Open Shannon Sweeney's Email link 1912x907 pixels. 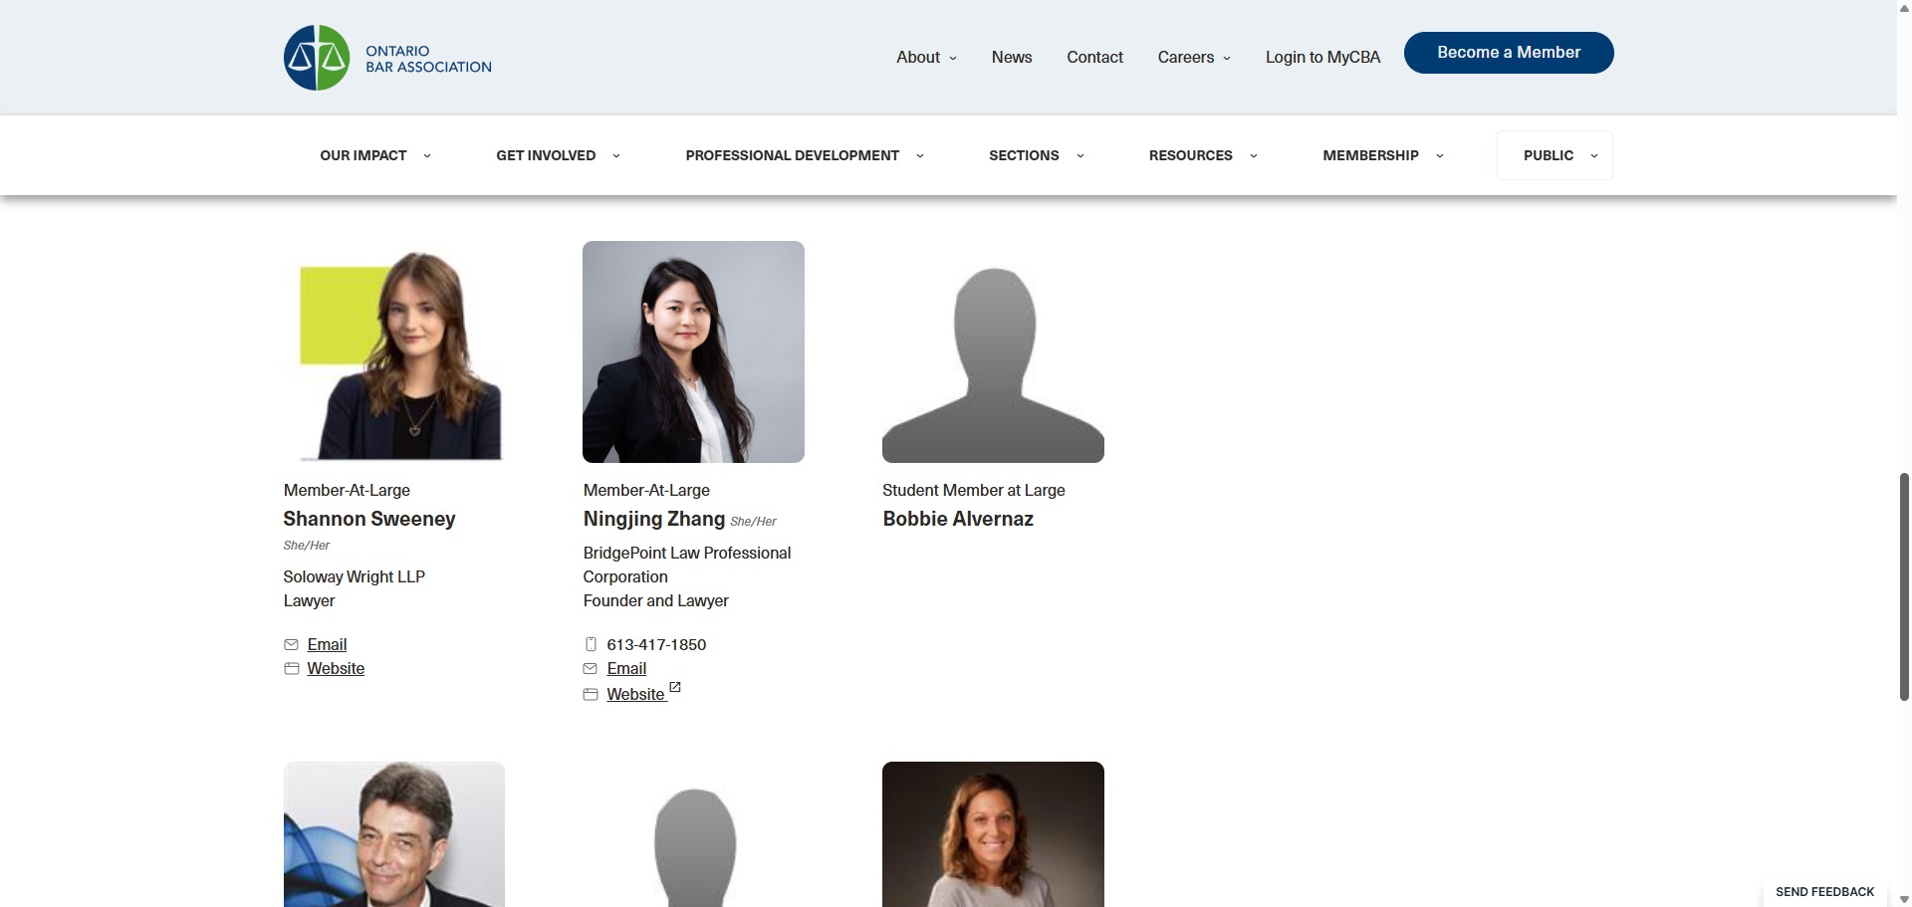[x=327, y=645]
